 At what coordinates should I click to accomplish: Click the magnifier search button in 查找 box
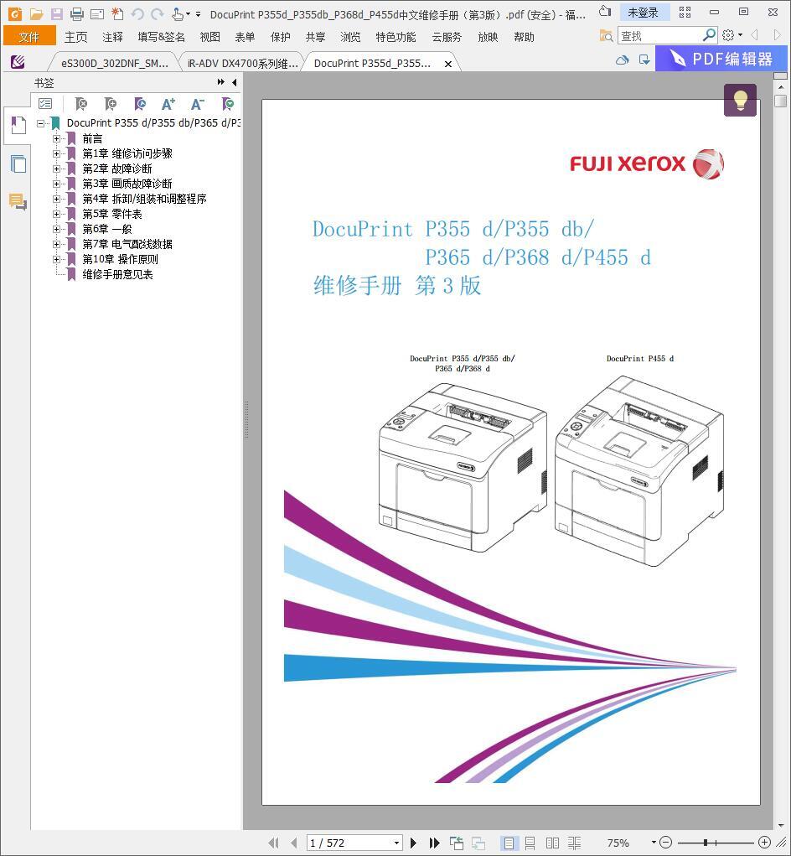pyautogui.click(x=709, y=35)
